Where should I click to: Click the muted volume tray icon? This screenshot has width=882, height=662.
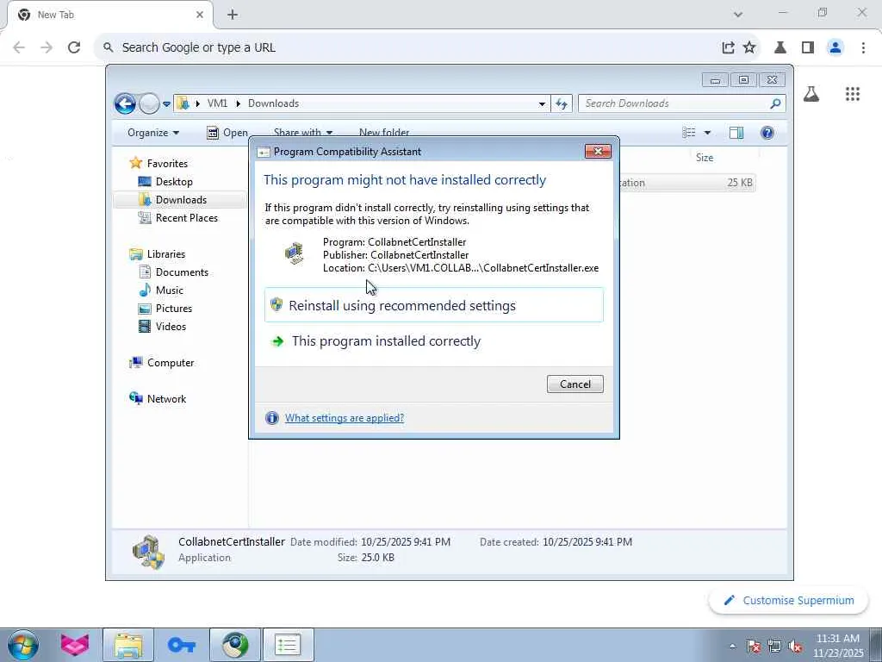(x=795, y=646)
